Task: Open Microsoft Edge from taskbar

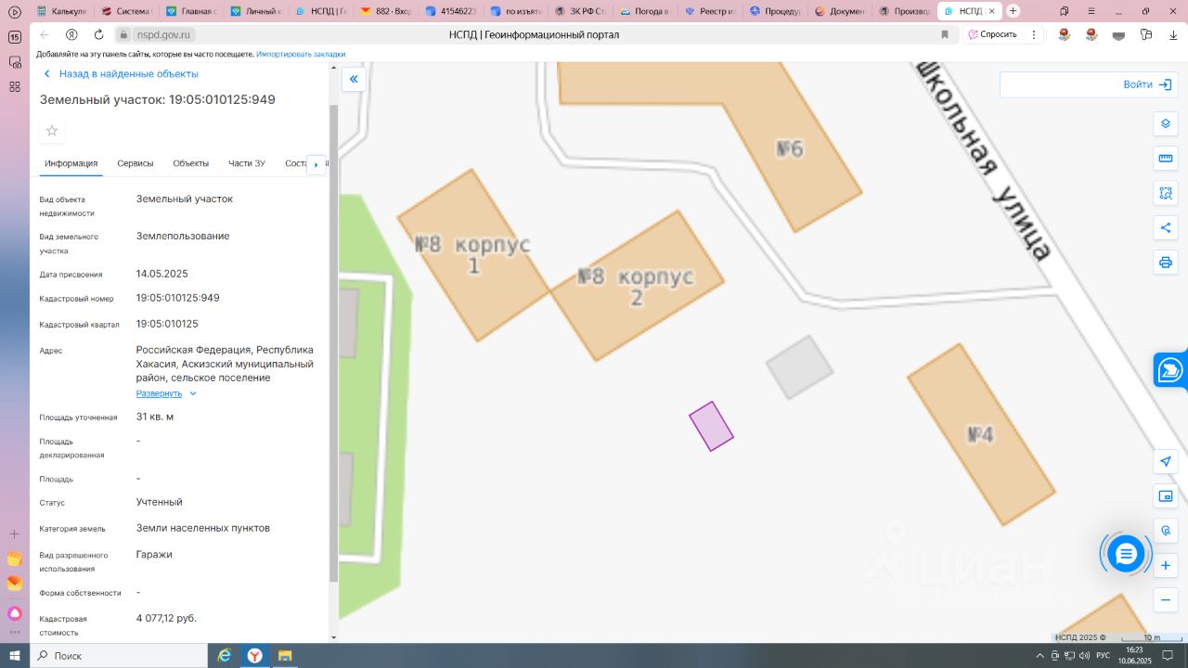Action: pyautogui.click(x=224, y=656)
